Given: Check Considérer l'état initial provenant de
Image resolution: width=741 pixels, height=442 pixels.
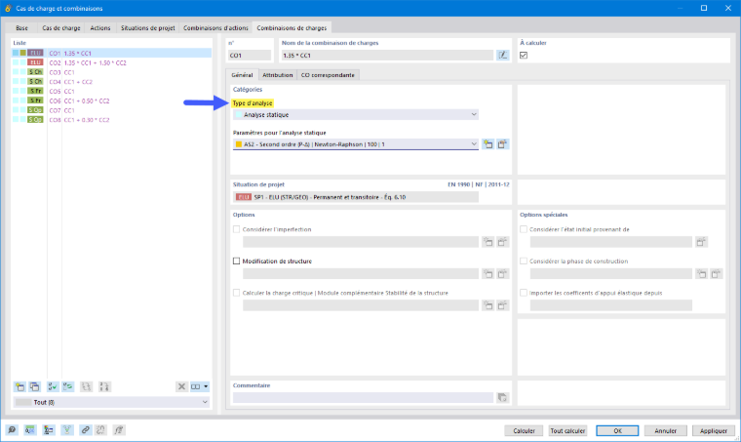Looking at the screenshot, I should pyautogui.click(x=524, y=229).
